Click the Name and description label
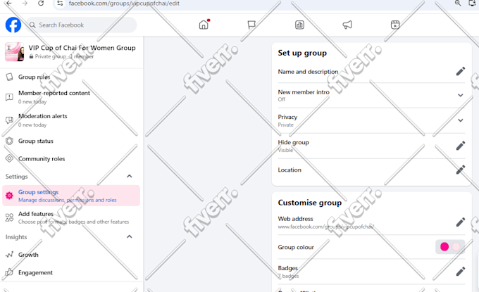Screen dimensions: 479x292 308,72
